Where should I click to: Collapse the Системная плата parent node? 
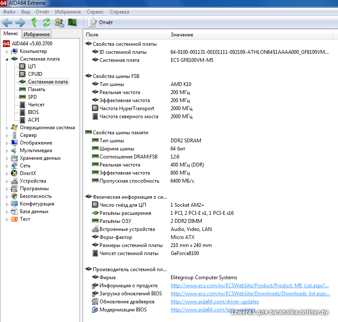click(x=7, y=59)
